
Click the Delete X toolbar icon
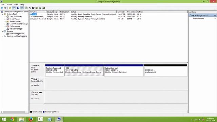coord(29,8)
